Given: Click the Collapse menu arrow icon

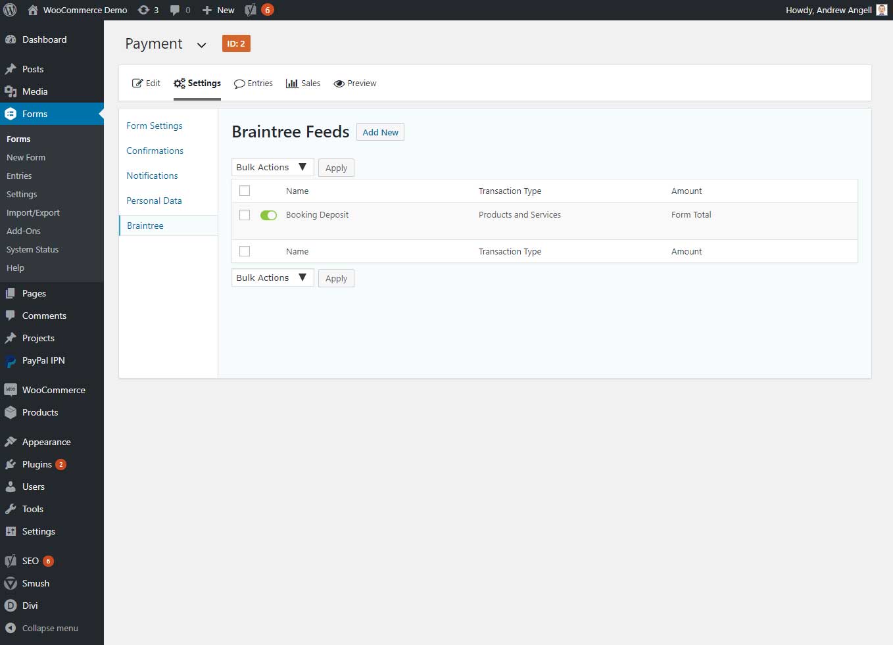Looking at the screenshot, I should click(x=11, y=628).
